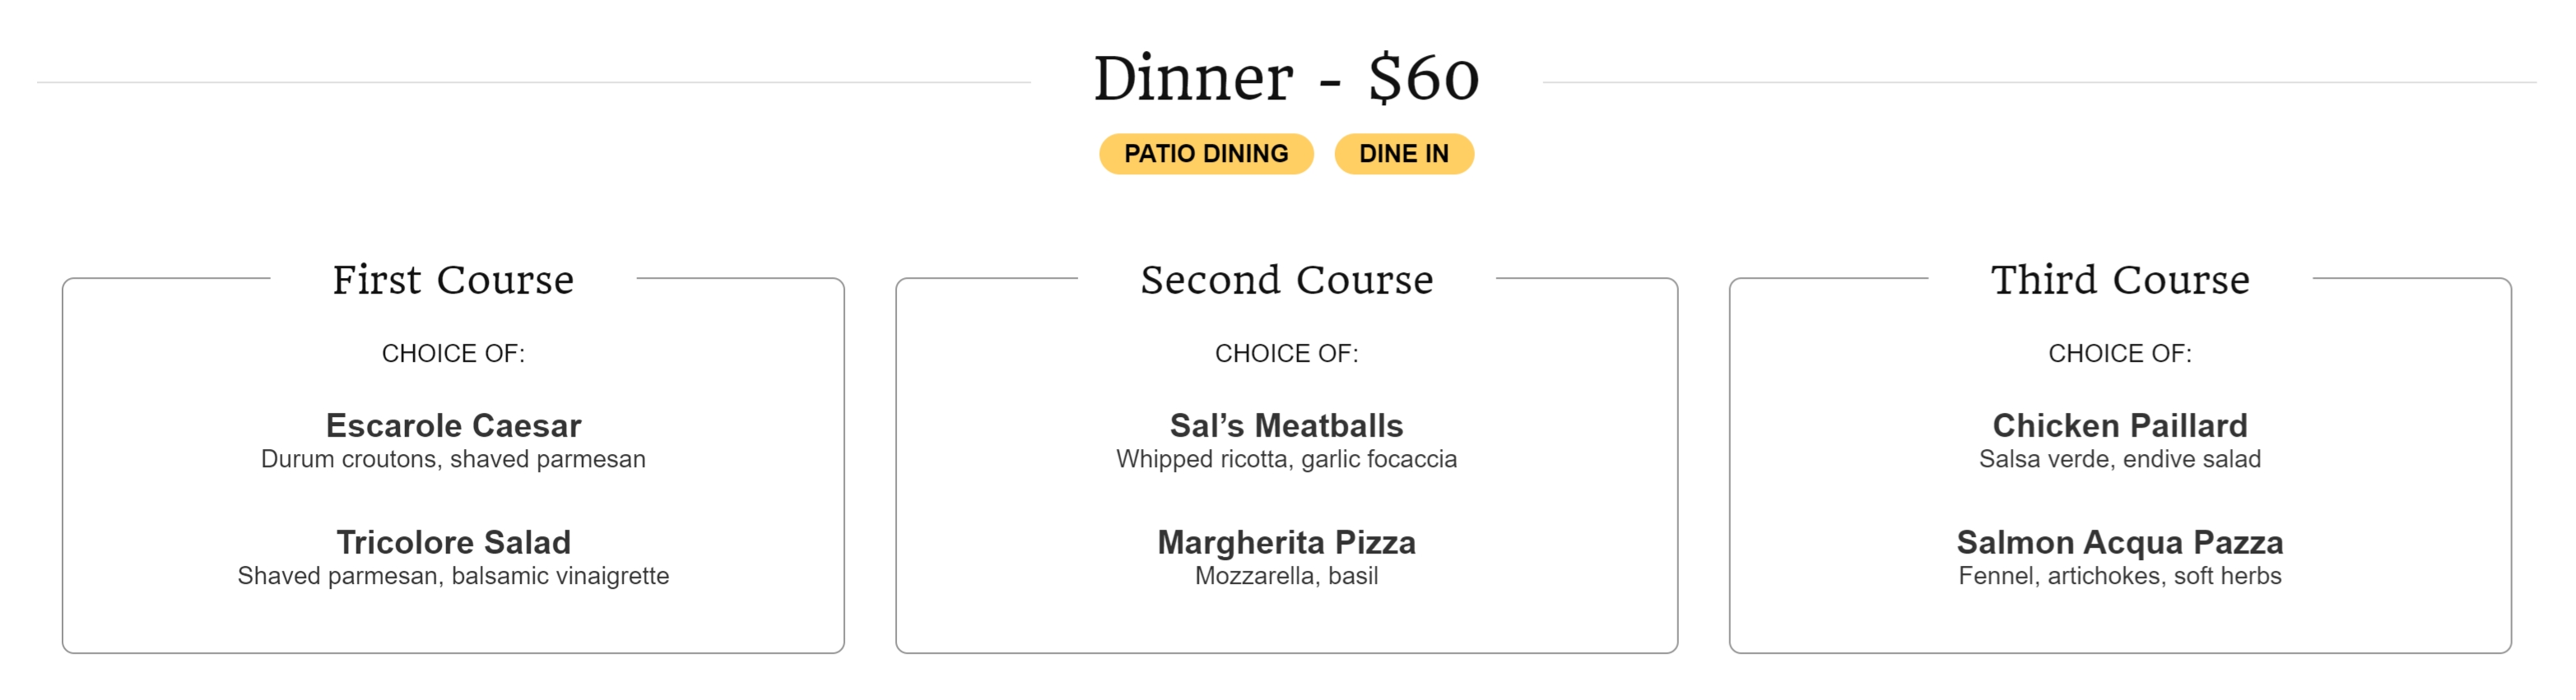Click the Fennel, artichokes, soft herbs text
The height and width of the screenshot is (700, 2576).
tap(2120, 577)
